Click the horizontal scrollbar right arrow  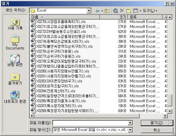(x=165, y=116)
